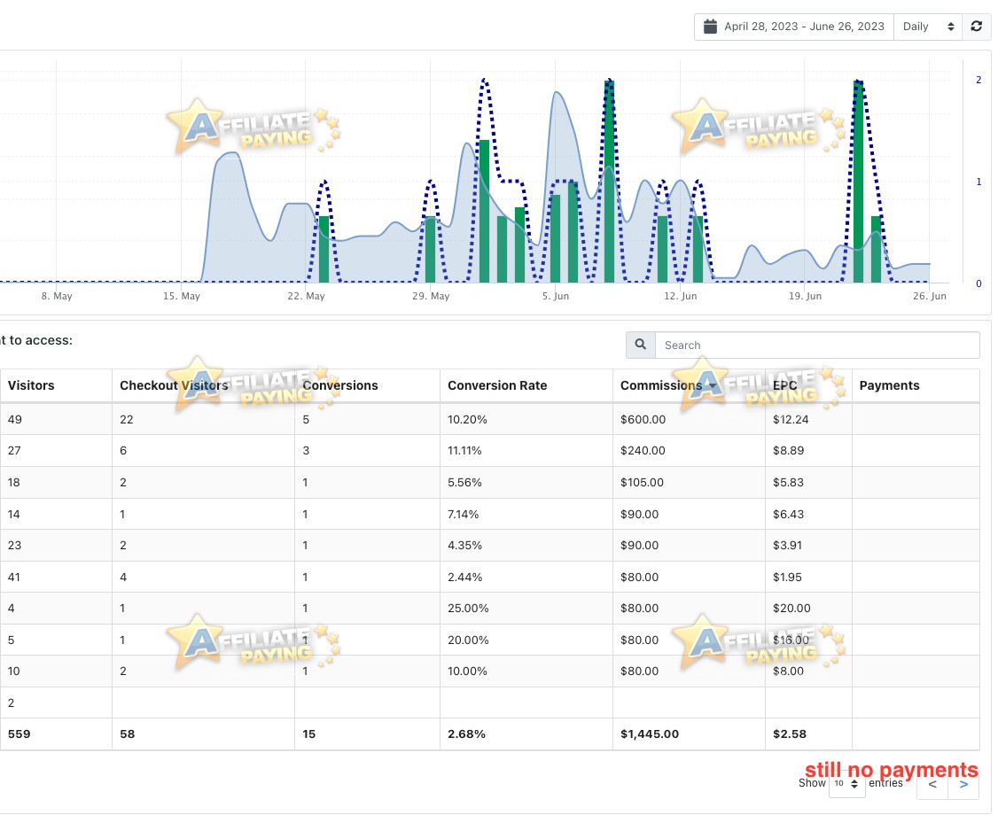Click inside the Search input field

click(x=817, y=345)
